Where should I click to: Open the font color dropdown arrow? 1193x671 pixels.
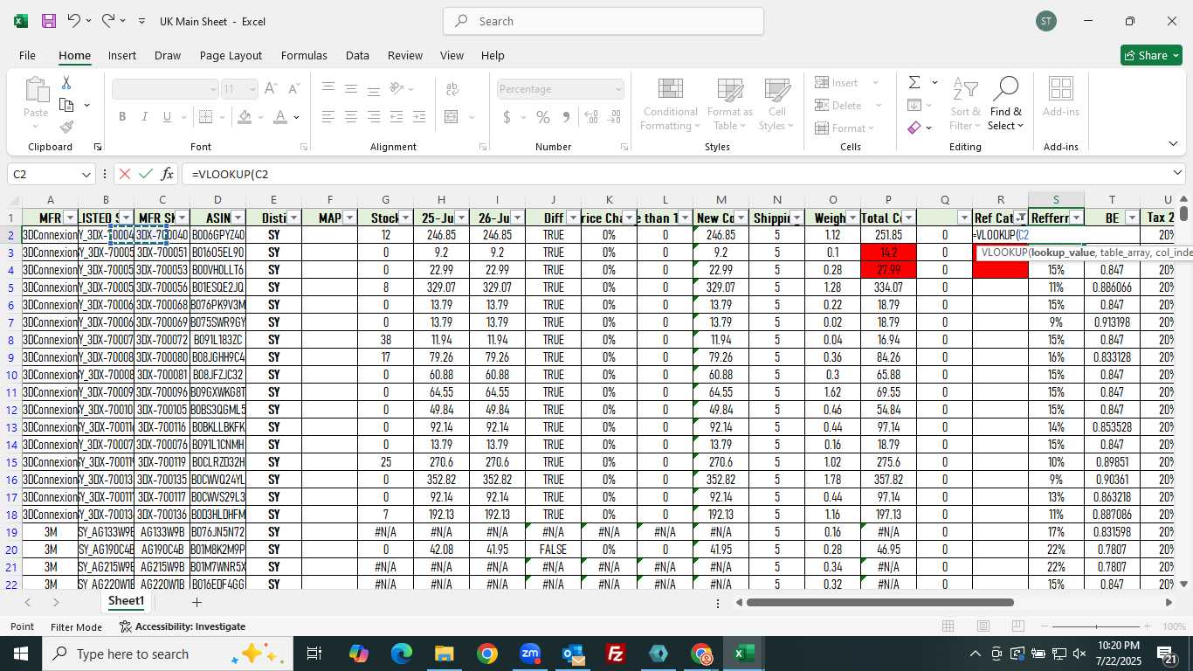click(297, 117)
